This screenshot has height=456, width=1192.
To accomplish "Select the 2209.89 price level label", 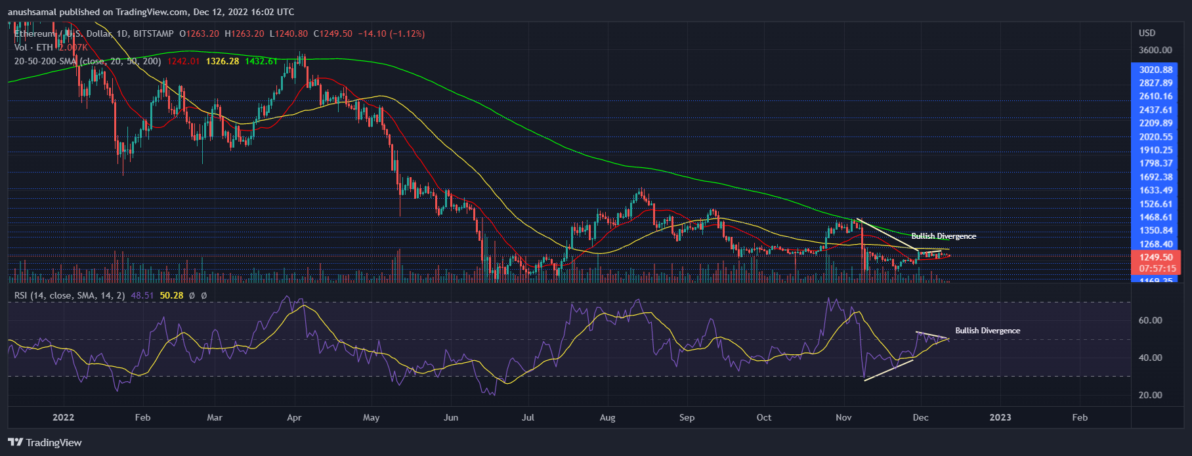I will 1156,123.
